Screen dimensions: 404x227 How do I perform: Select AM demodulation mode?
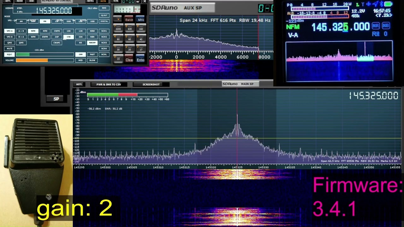click(21, 21)
